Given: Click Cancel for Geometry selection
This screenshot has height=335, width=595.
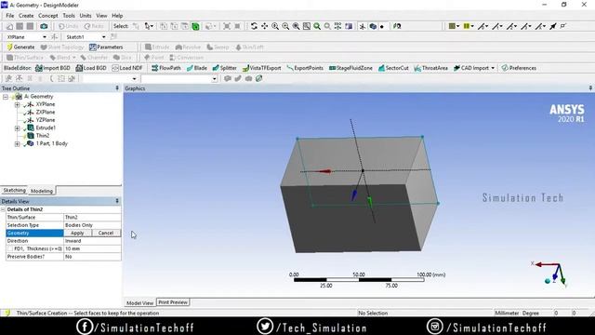Looking at the screenshot, I should click(x=105, y=233).
